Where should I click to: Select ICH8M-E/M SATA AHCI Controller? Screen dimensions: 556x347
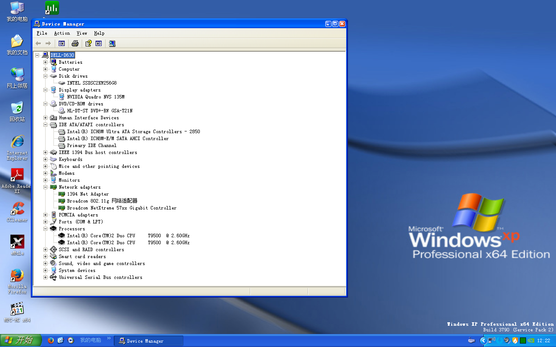[118, 138]
